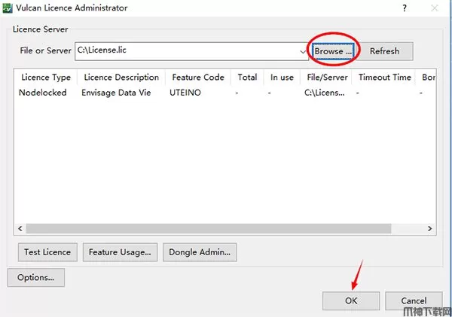Run Test Licence
Screen dimensions: 452x317
[47, 252]
